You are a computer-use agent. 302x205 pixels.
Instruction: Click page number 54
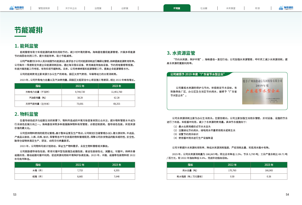[x=287, y=195]
